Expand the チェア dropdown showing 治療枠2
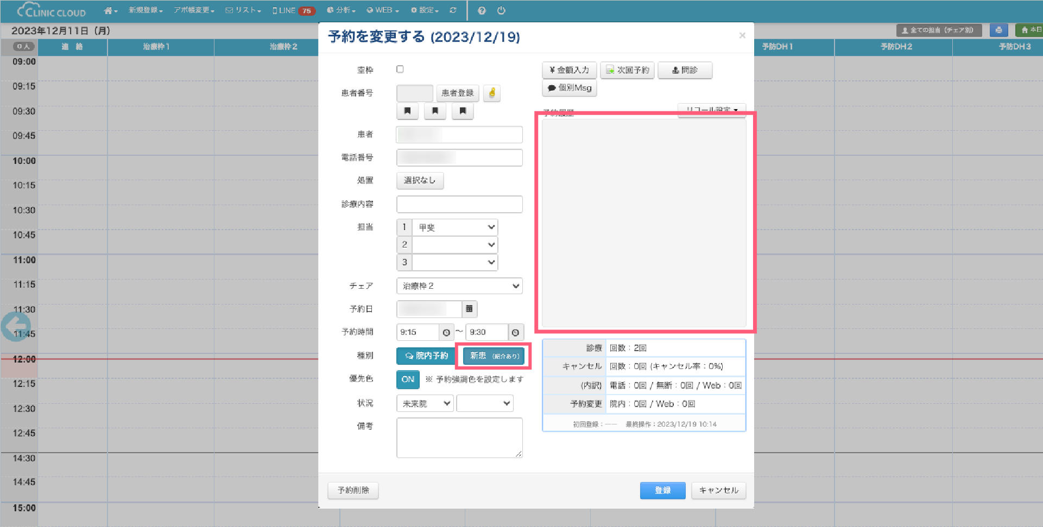Image resolution: width=1043 pixels, height=527 pixels. pos(459,286)
